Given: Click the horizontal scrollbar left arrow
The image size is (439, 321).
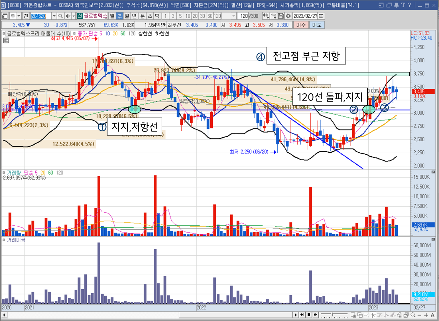Looking at the screenshot, I should (x=4, y=315).
